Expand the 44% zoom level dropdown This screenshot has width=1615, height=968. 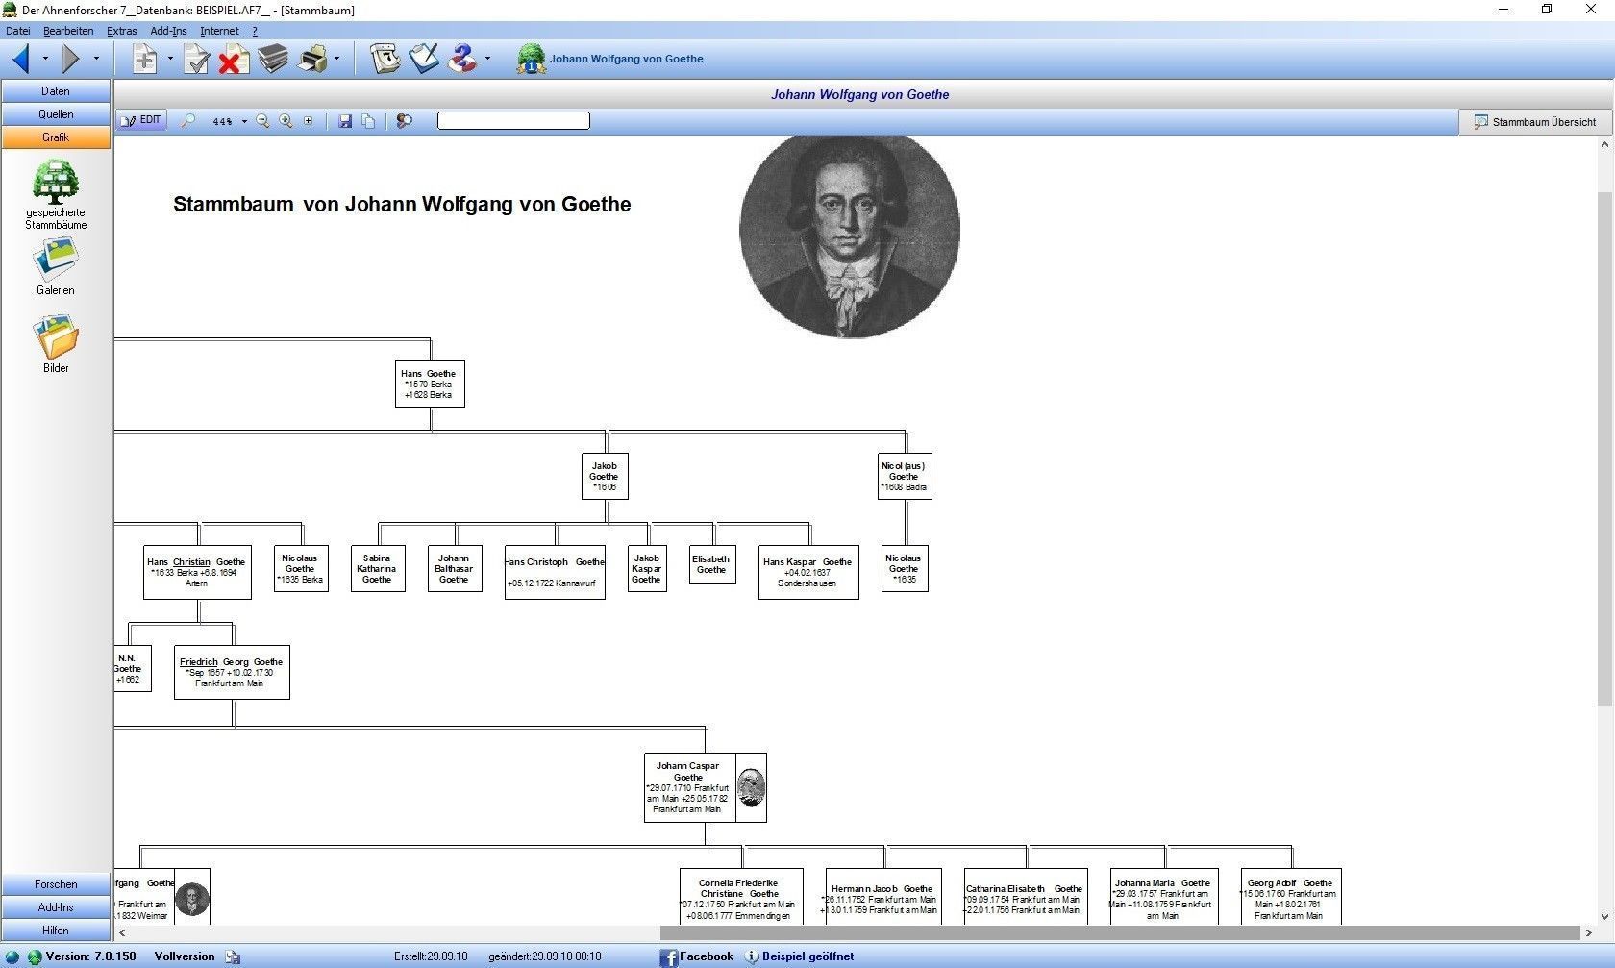click(x=244, y=122)
